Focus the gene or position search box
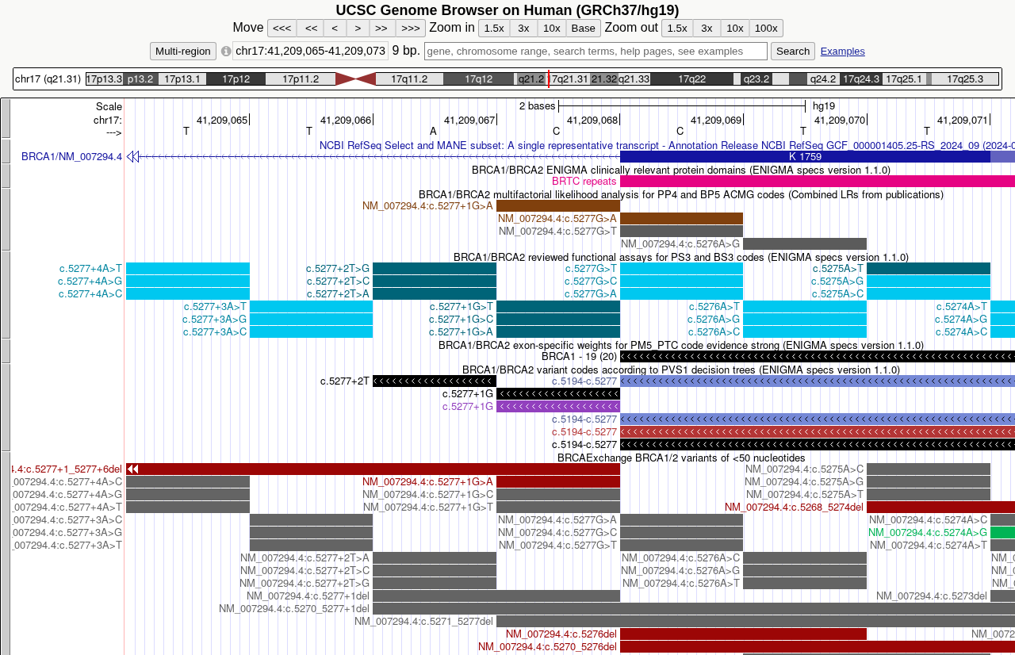The height and width of the screenshot is (655, 1015). click(x=596, y=51)
